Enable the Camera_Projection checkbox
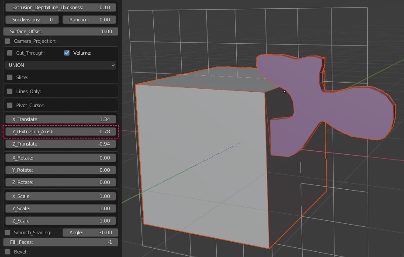The width and height of the screenshot is (404, 257). pyautogui.click(x=8, y=41)
